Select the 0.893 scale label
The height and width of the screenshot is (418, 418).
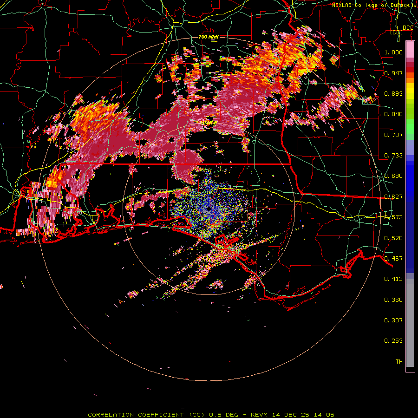(393, 93)
